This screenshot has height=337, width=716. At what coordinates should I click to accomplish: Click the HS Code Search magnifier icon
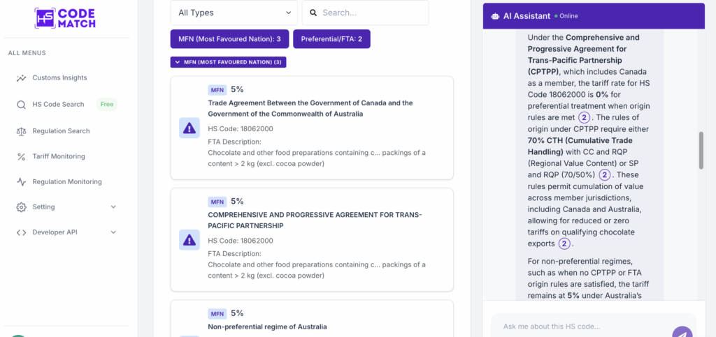pyautogui.click(x=21, y=105)
